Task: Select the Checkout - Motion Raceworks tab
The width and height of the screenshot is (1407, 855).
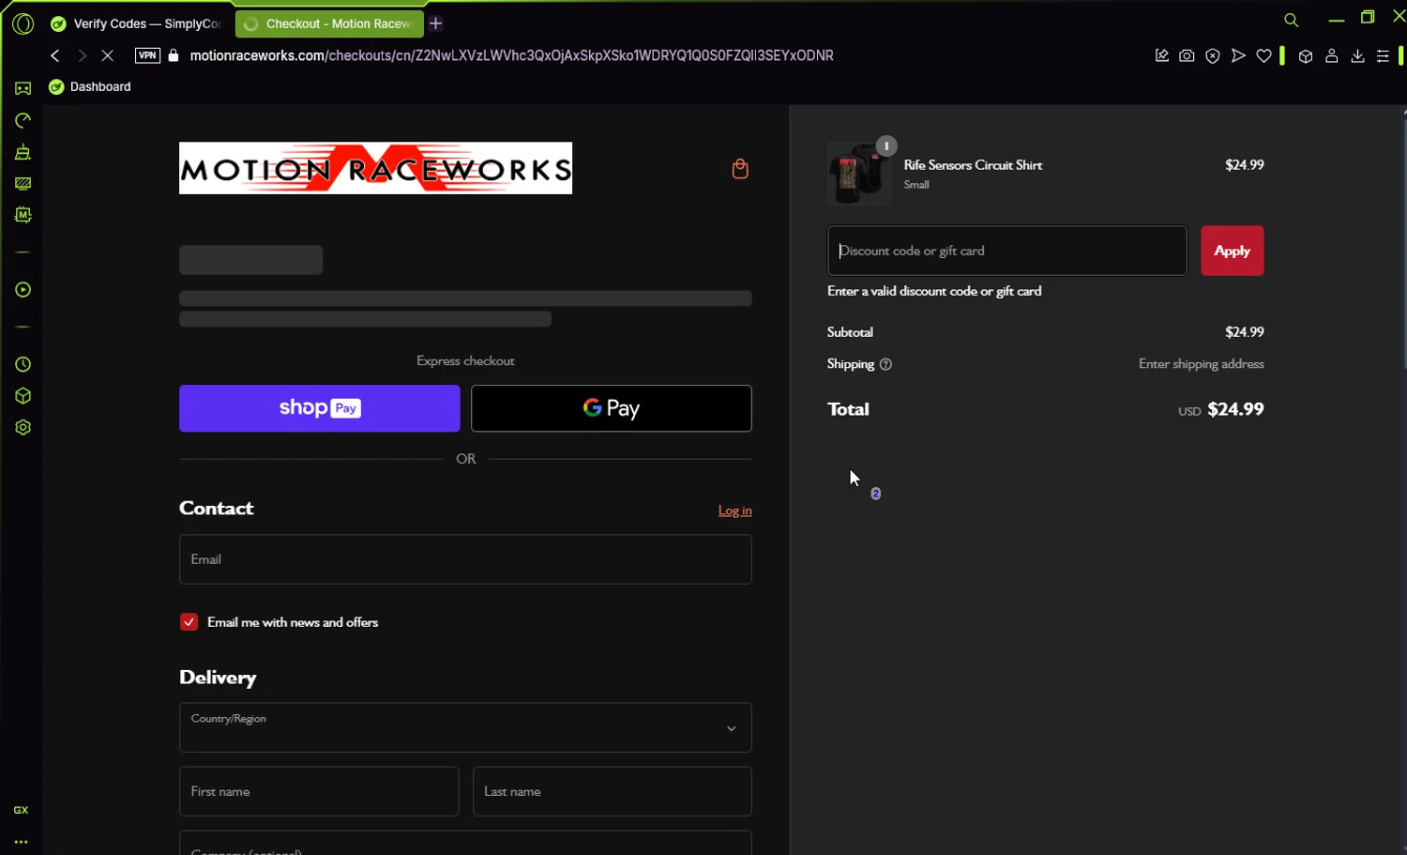Action: pyautogui.click(x=329, y=23)
